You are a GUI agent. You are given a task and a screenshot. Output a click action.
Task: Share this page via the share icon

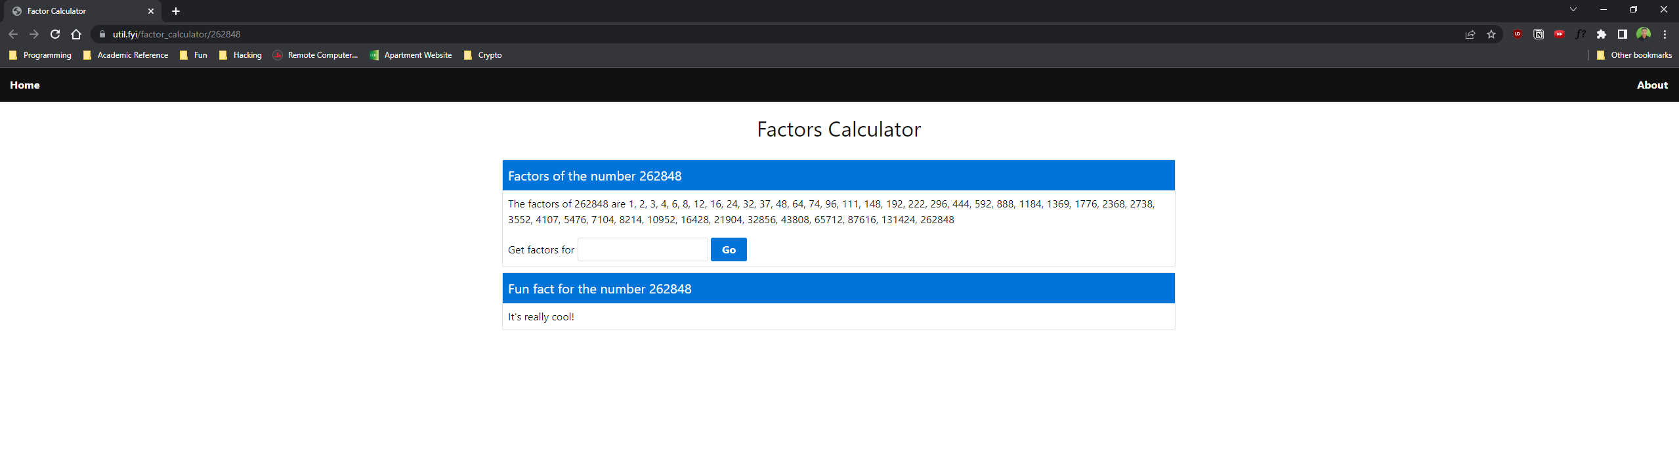tap(1470, 34)
